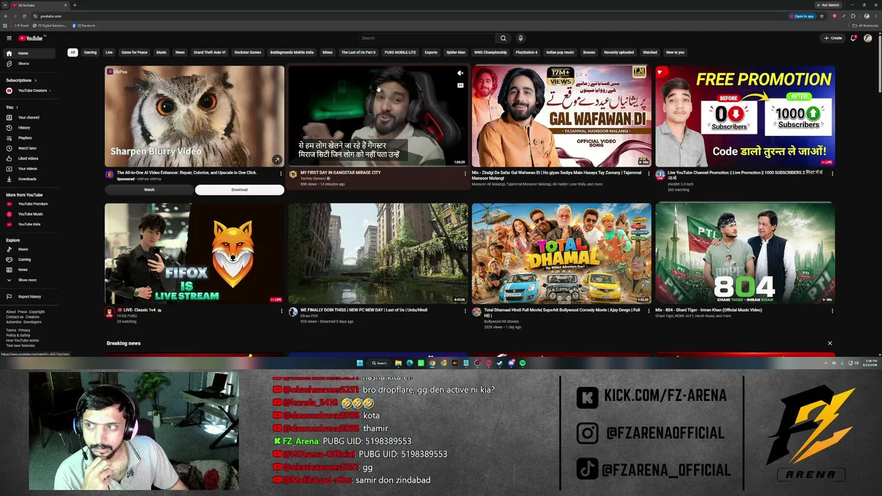The height and width of the screenshot is (496, 882).
Task: Open options for Mix 804 Ghani Tiger
Action: point(832,311)
